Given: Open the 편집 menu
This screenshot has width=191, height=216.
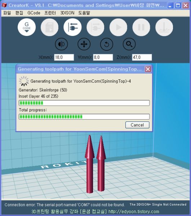Looking at the screenshot, I should coord(19,13).
